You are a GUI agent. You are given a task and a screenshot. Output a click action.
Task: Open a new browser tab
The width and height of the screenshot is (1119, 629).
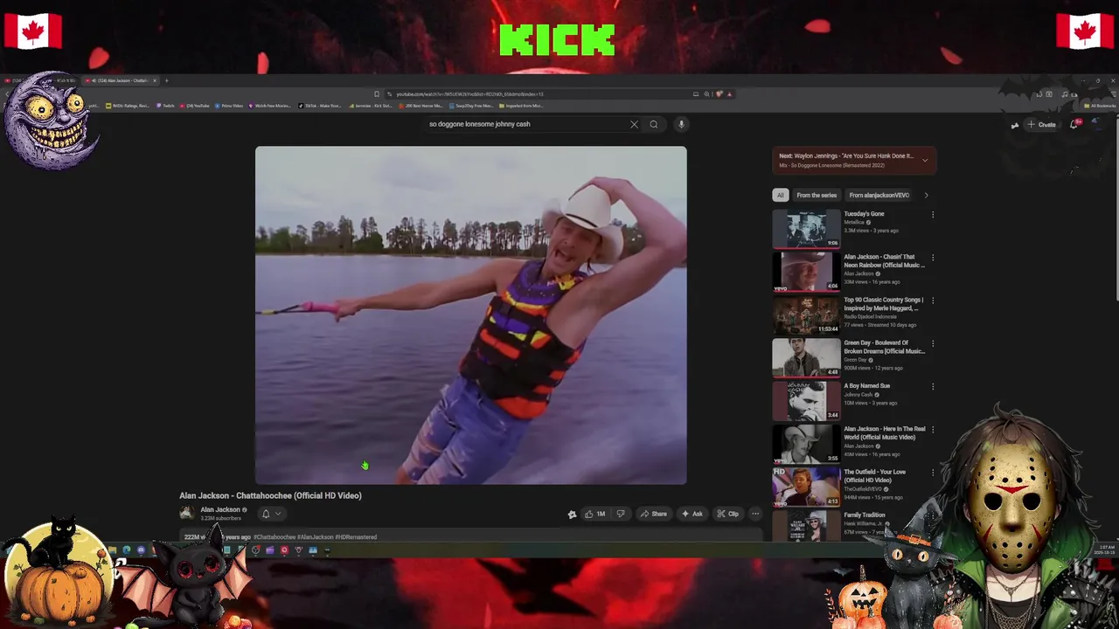[x=167, y=80]
